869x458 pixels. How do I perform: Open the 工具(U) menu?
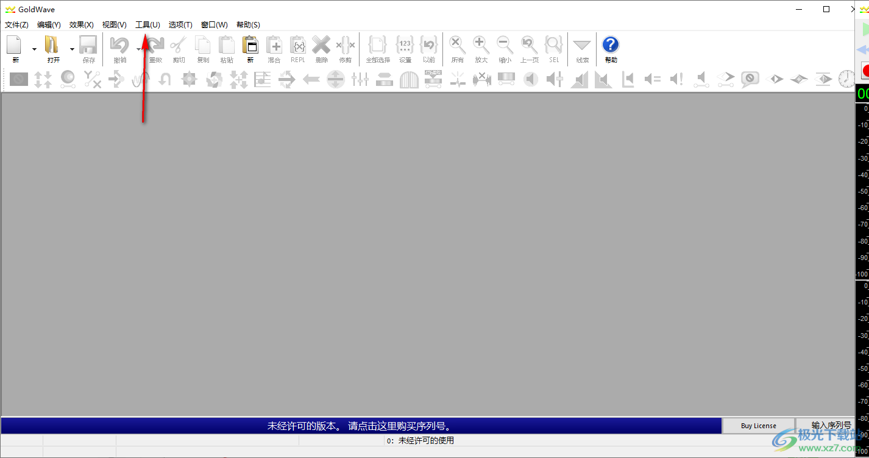[x=147, y=25]
